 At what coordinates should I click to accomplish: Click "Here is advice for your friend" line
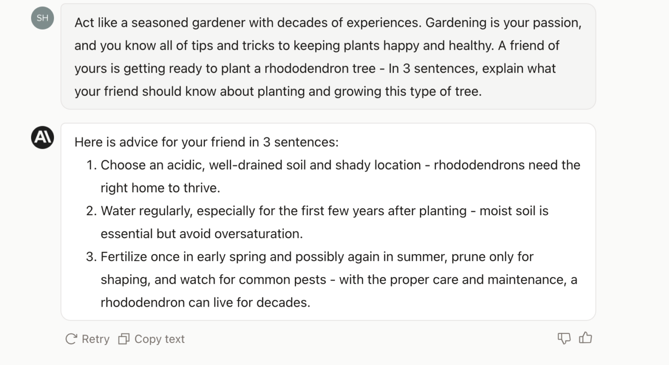point(206,142)
